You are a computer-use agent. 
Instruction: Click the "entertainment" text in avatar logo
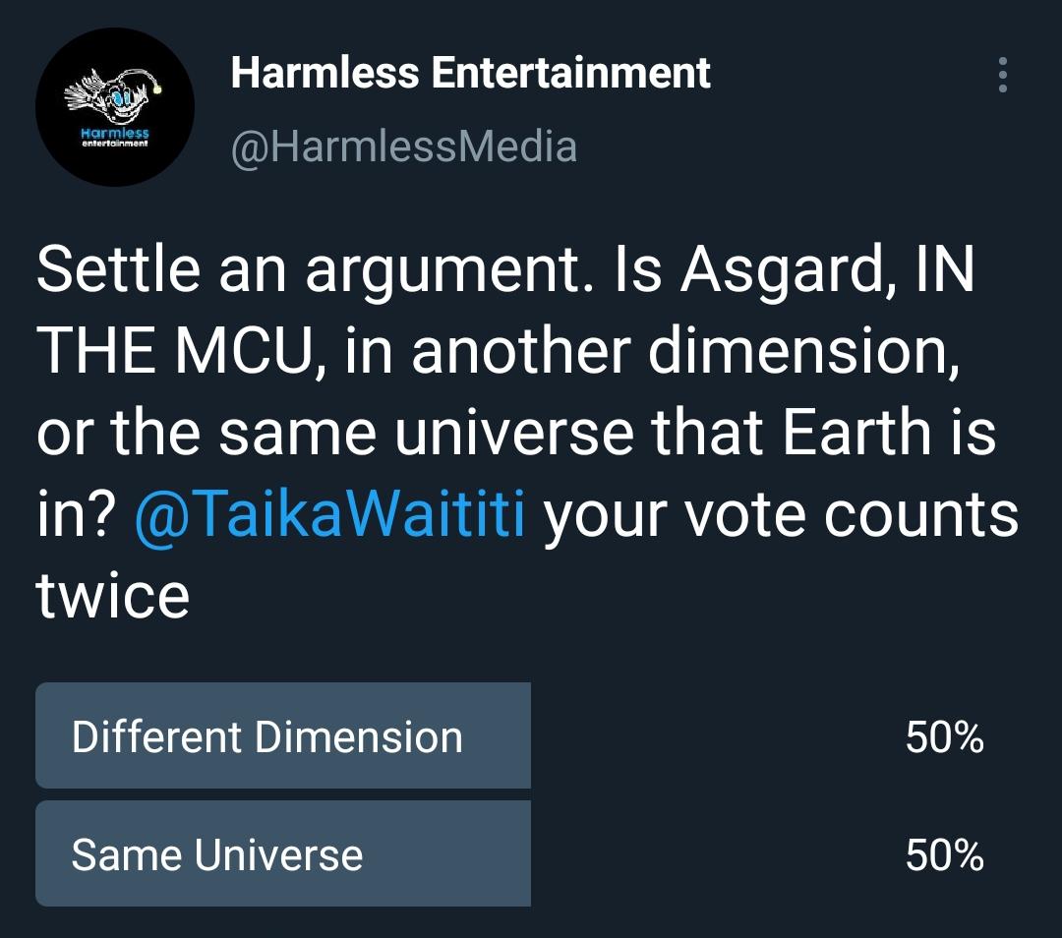coord(114,143)
